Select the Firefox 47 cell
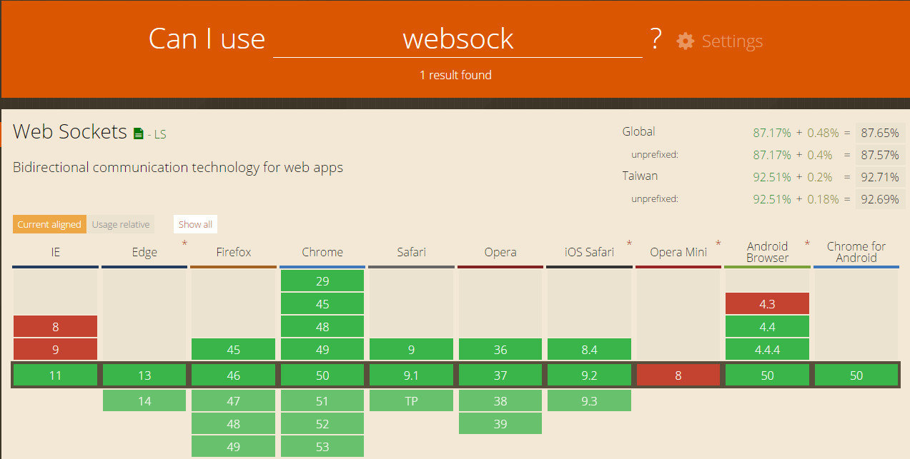 [x=234, y=401]
